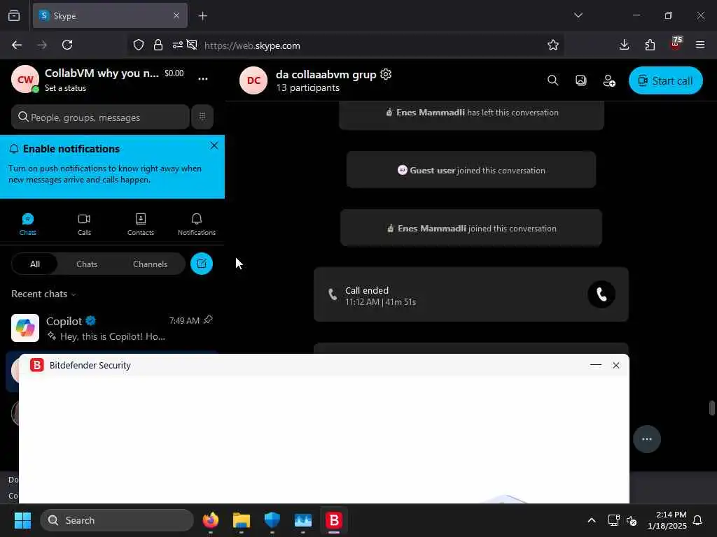The width and height of the screenshot is (717, 537).
Task: Show hidden system tray icons
Action: click(591, 520)
